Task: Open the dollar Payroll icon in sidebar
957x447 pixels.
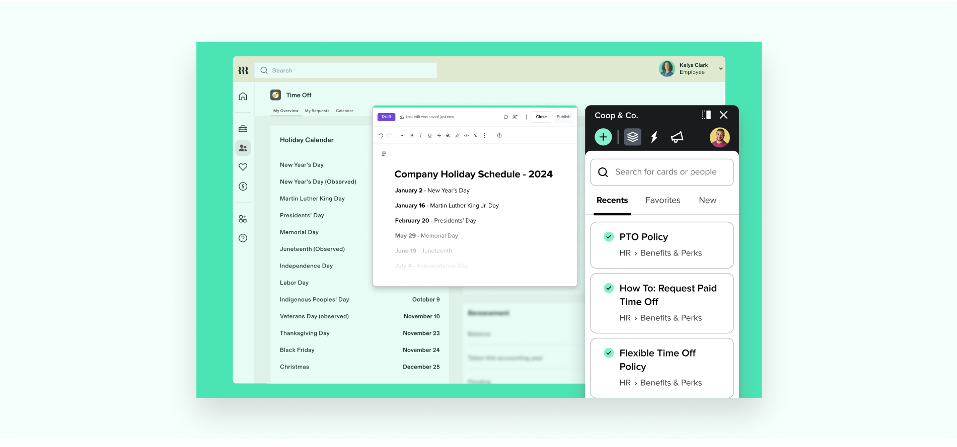Action: [x=243, y=186]
